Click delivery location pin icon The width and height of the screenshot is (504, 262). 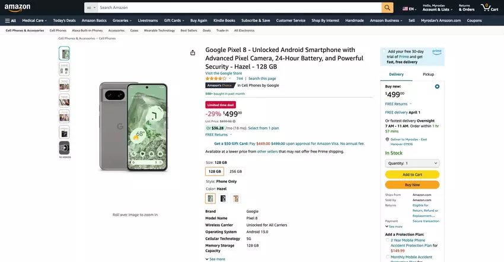tap(387, 140)
